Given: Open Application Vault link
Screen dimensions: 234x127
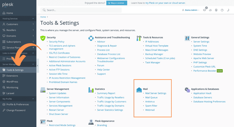Looking at the screenshot, I should [x=202, y=93].
